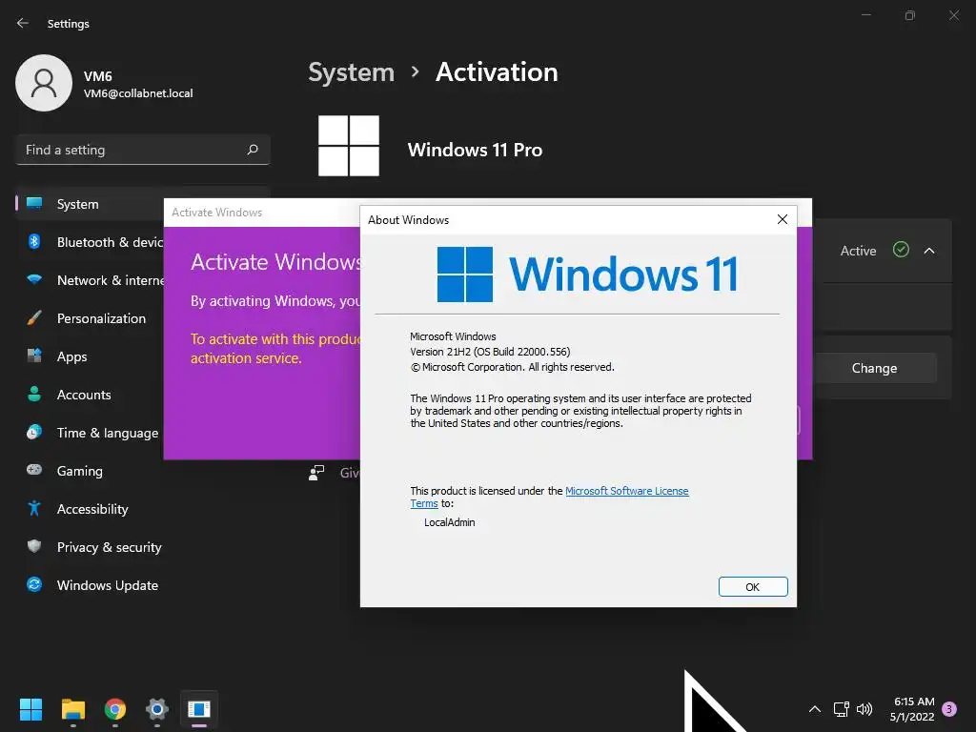976x732 pixels.
Task: Open the Microsoft Software License Terms link
Action: [x=626, y=491]
